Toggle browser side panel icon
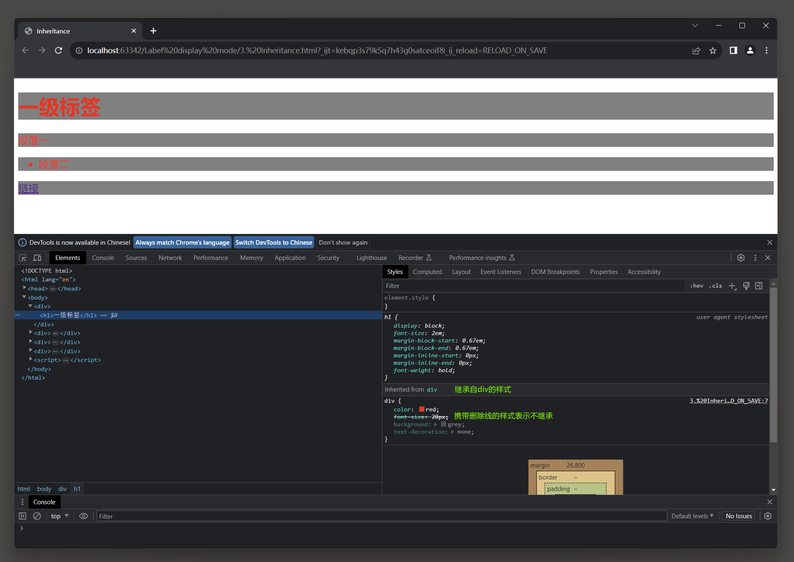Screen dimensions: 794x562 click(x=733, y=50)
